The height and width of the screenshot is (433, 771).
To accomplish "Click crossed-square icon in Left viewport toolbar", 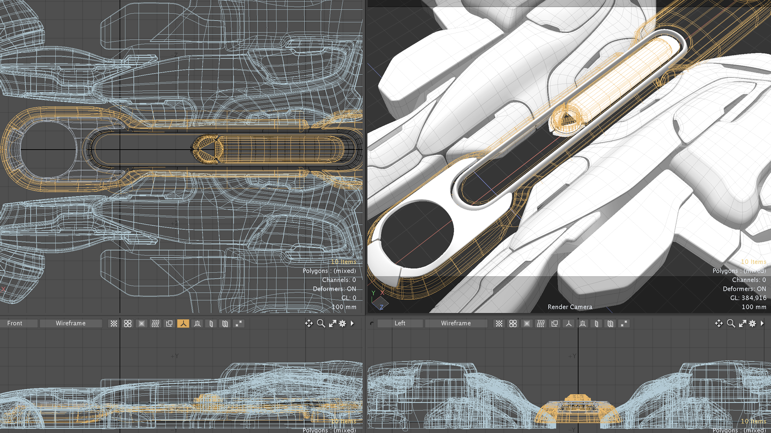I will [527, 324].
